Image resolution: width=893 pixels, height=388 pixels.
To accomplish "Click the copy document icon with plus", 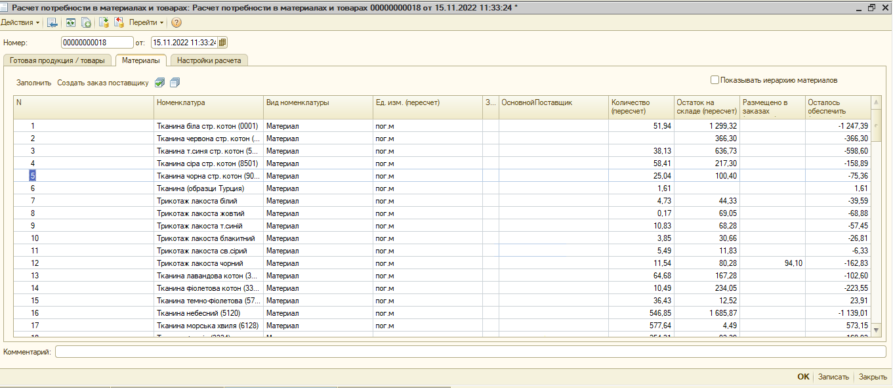I will (x=86, y=22).
